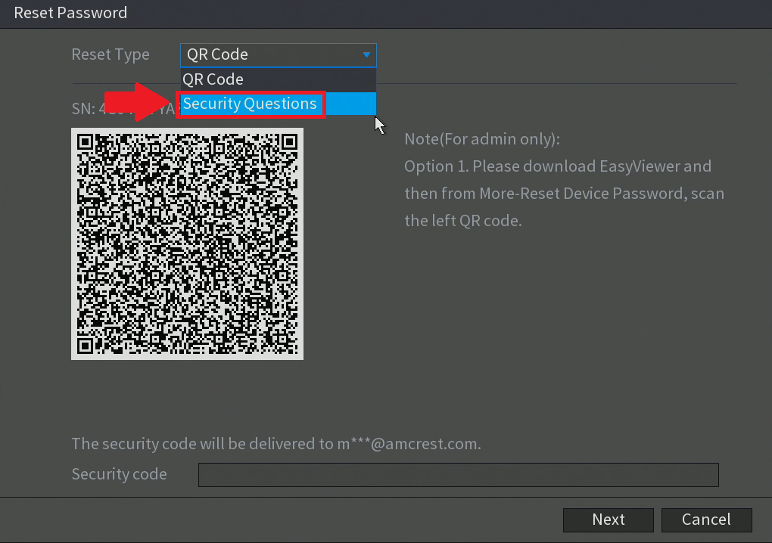772x543 pixels.
Task: Click the Reset Type label
Action: 111,54
